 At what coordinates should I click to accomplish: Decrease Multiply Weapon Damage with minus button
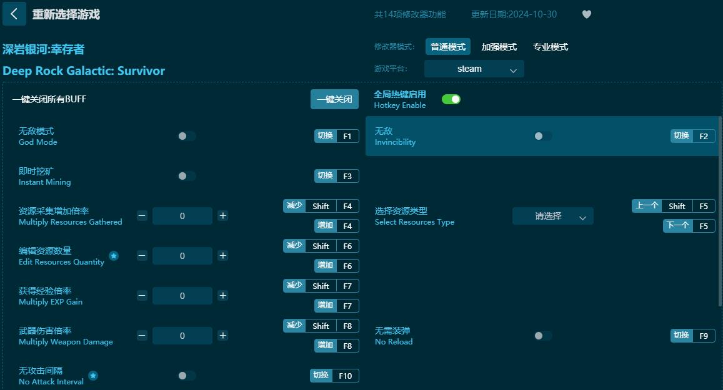142,336
